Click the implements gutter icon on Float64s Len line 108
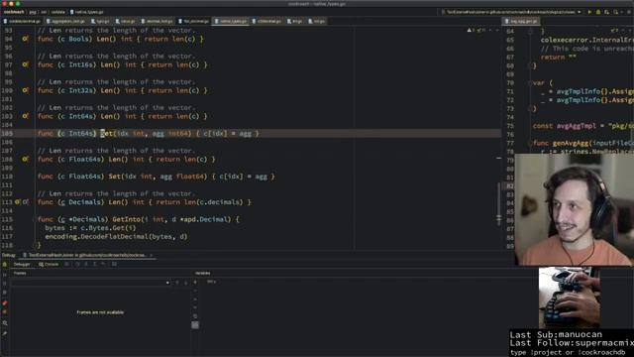Screen dimensions: 634x357 coord(25,159)
